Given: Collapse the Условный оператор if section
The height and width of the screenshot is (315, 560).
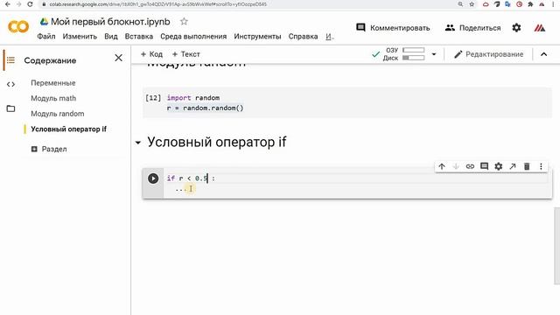Looking at the screenshot, I should tap(138, 143).
